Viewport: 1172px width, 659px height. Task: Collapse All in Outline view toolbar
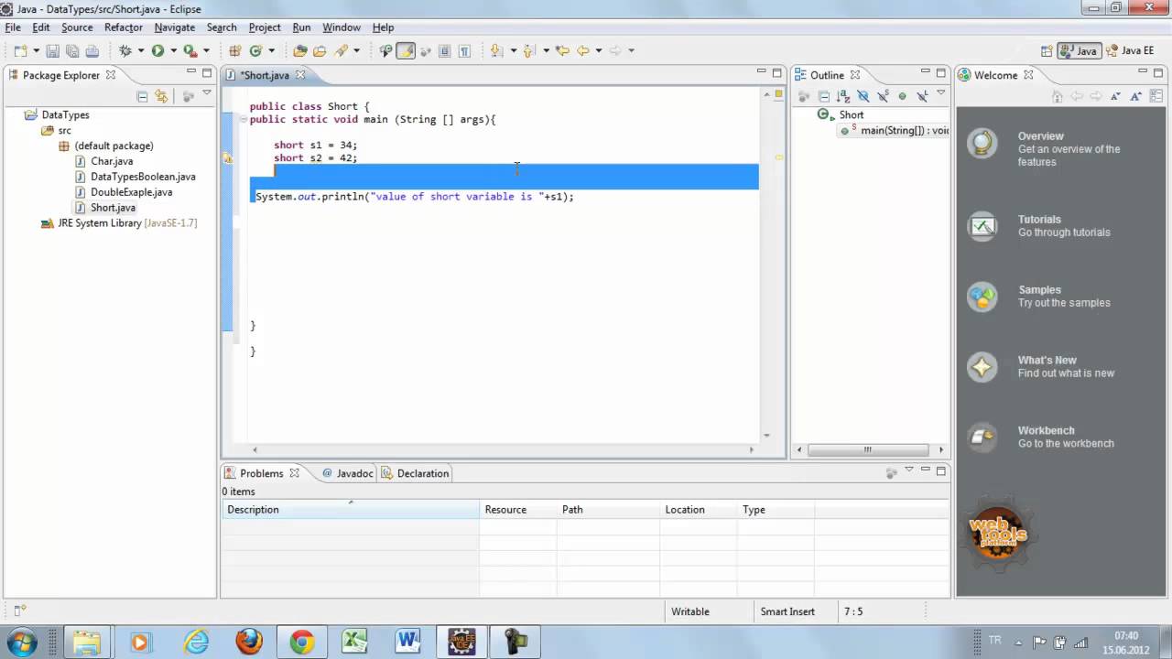(x=824, y=96)
